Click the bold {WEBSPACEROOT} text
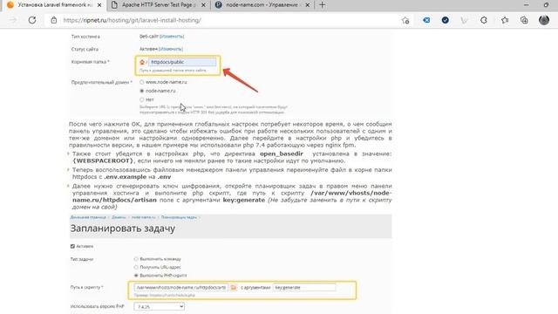 103,160
